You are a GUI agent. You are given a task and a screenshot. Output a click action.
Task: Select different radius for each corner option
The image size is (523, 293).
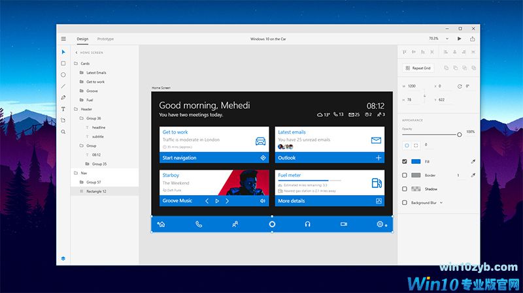[416, 146]
